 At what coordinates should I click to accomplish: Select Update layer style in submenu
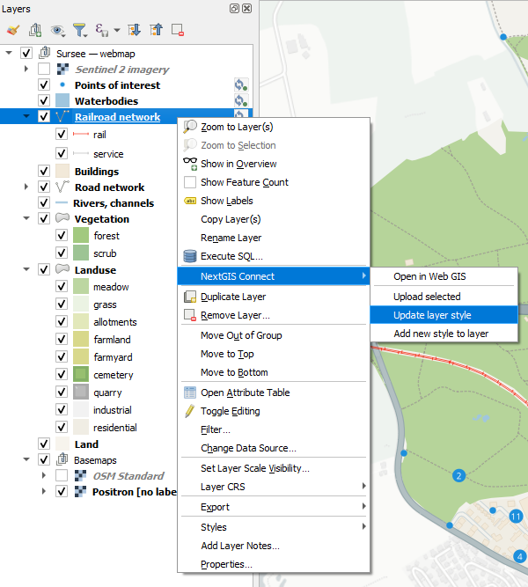tap(432, 315)
